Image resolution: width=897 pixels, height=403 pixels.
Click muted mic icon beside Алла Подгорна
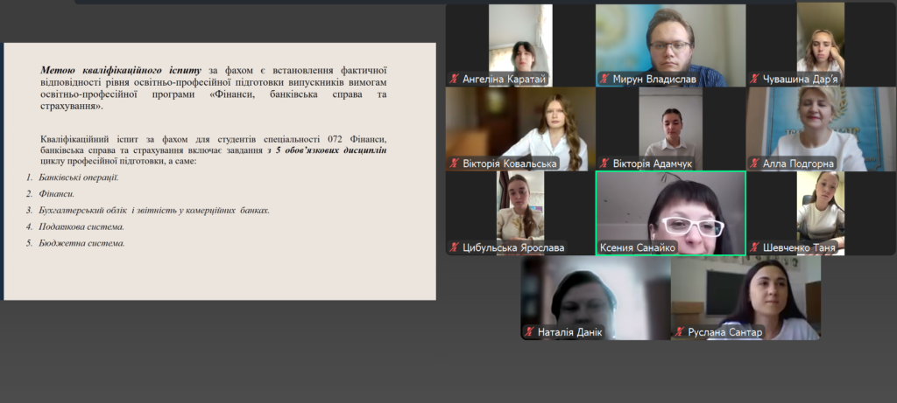pyautogui.click(x=755, y=163)
